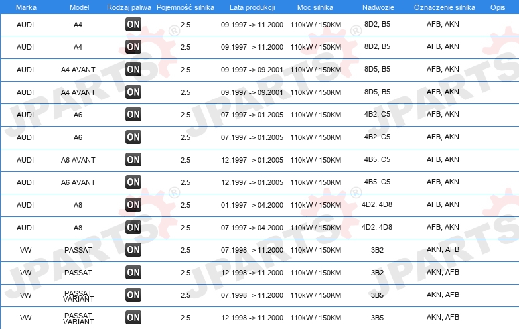
Task: Click the Marka column header
Action: [26, 7]
